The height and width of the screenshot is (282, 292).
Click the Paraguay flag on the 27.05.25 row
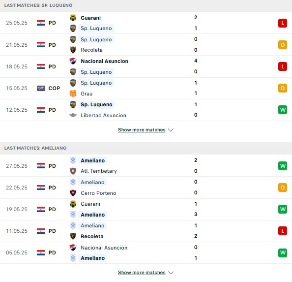point(41,166)
